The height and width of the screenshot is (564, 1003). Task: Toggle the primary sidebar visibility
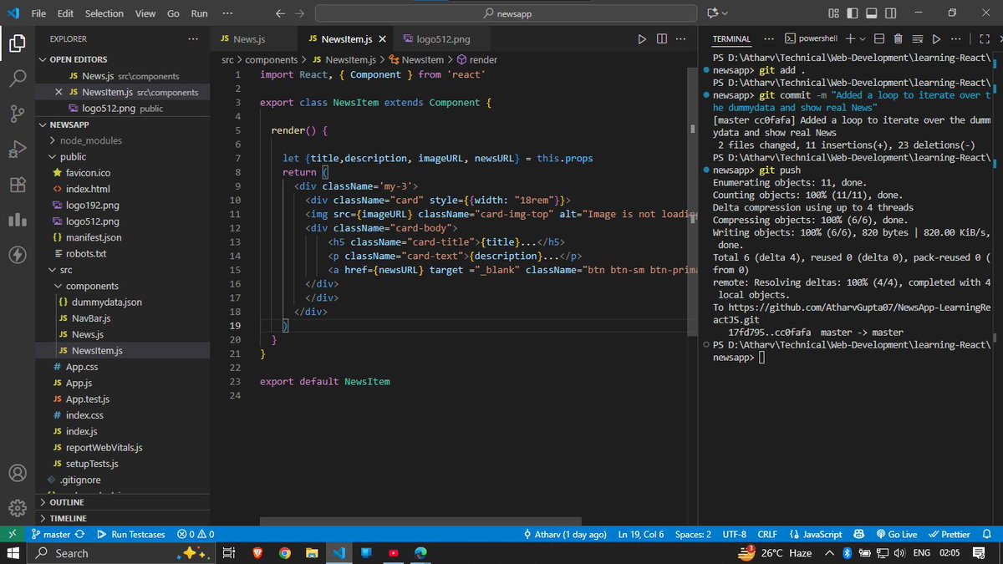point(852,13)
